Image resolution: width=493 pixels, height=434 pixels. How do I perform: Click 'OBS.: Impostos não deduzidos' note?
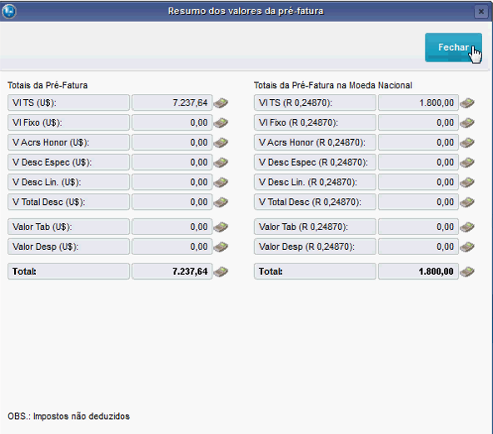(68, 417)
